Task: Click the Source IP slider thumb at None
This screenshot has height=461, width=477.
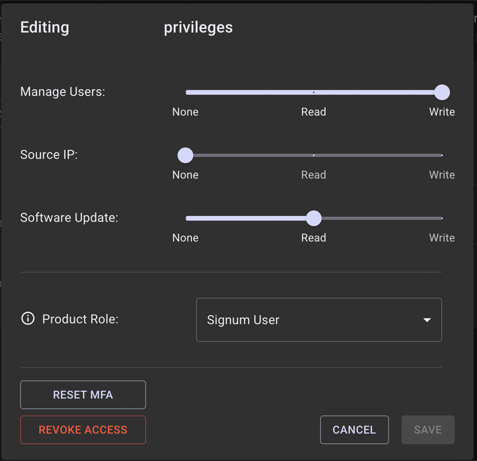Action: (186, 156)
